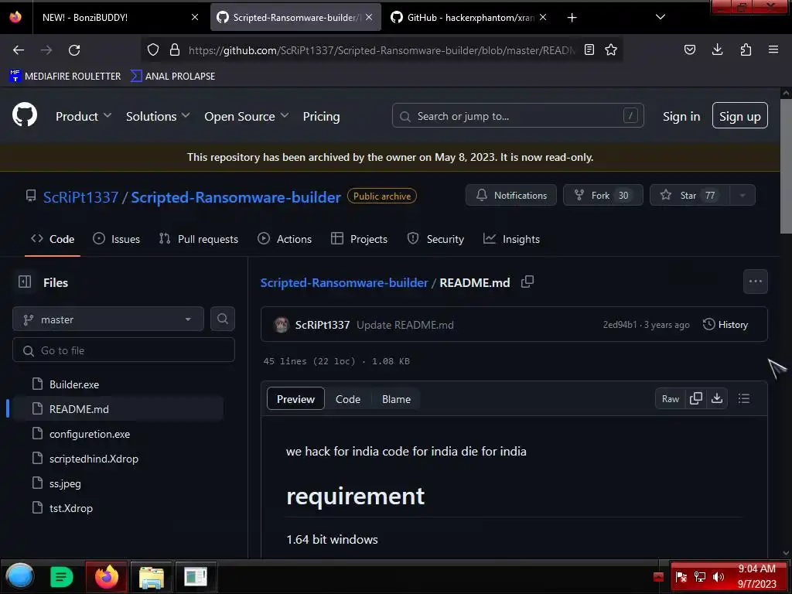Image resolution: width=792 pixels, height=594 pixels.
Task: Star the repository
Action: pyautogui.click(x=689, y=195)
